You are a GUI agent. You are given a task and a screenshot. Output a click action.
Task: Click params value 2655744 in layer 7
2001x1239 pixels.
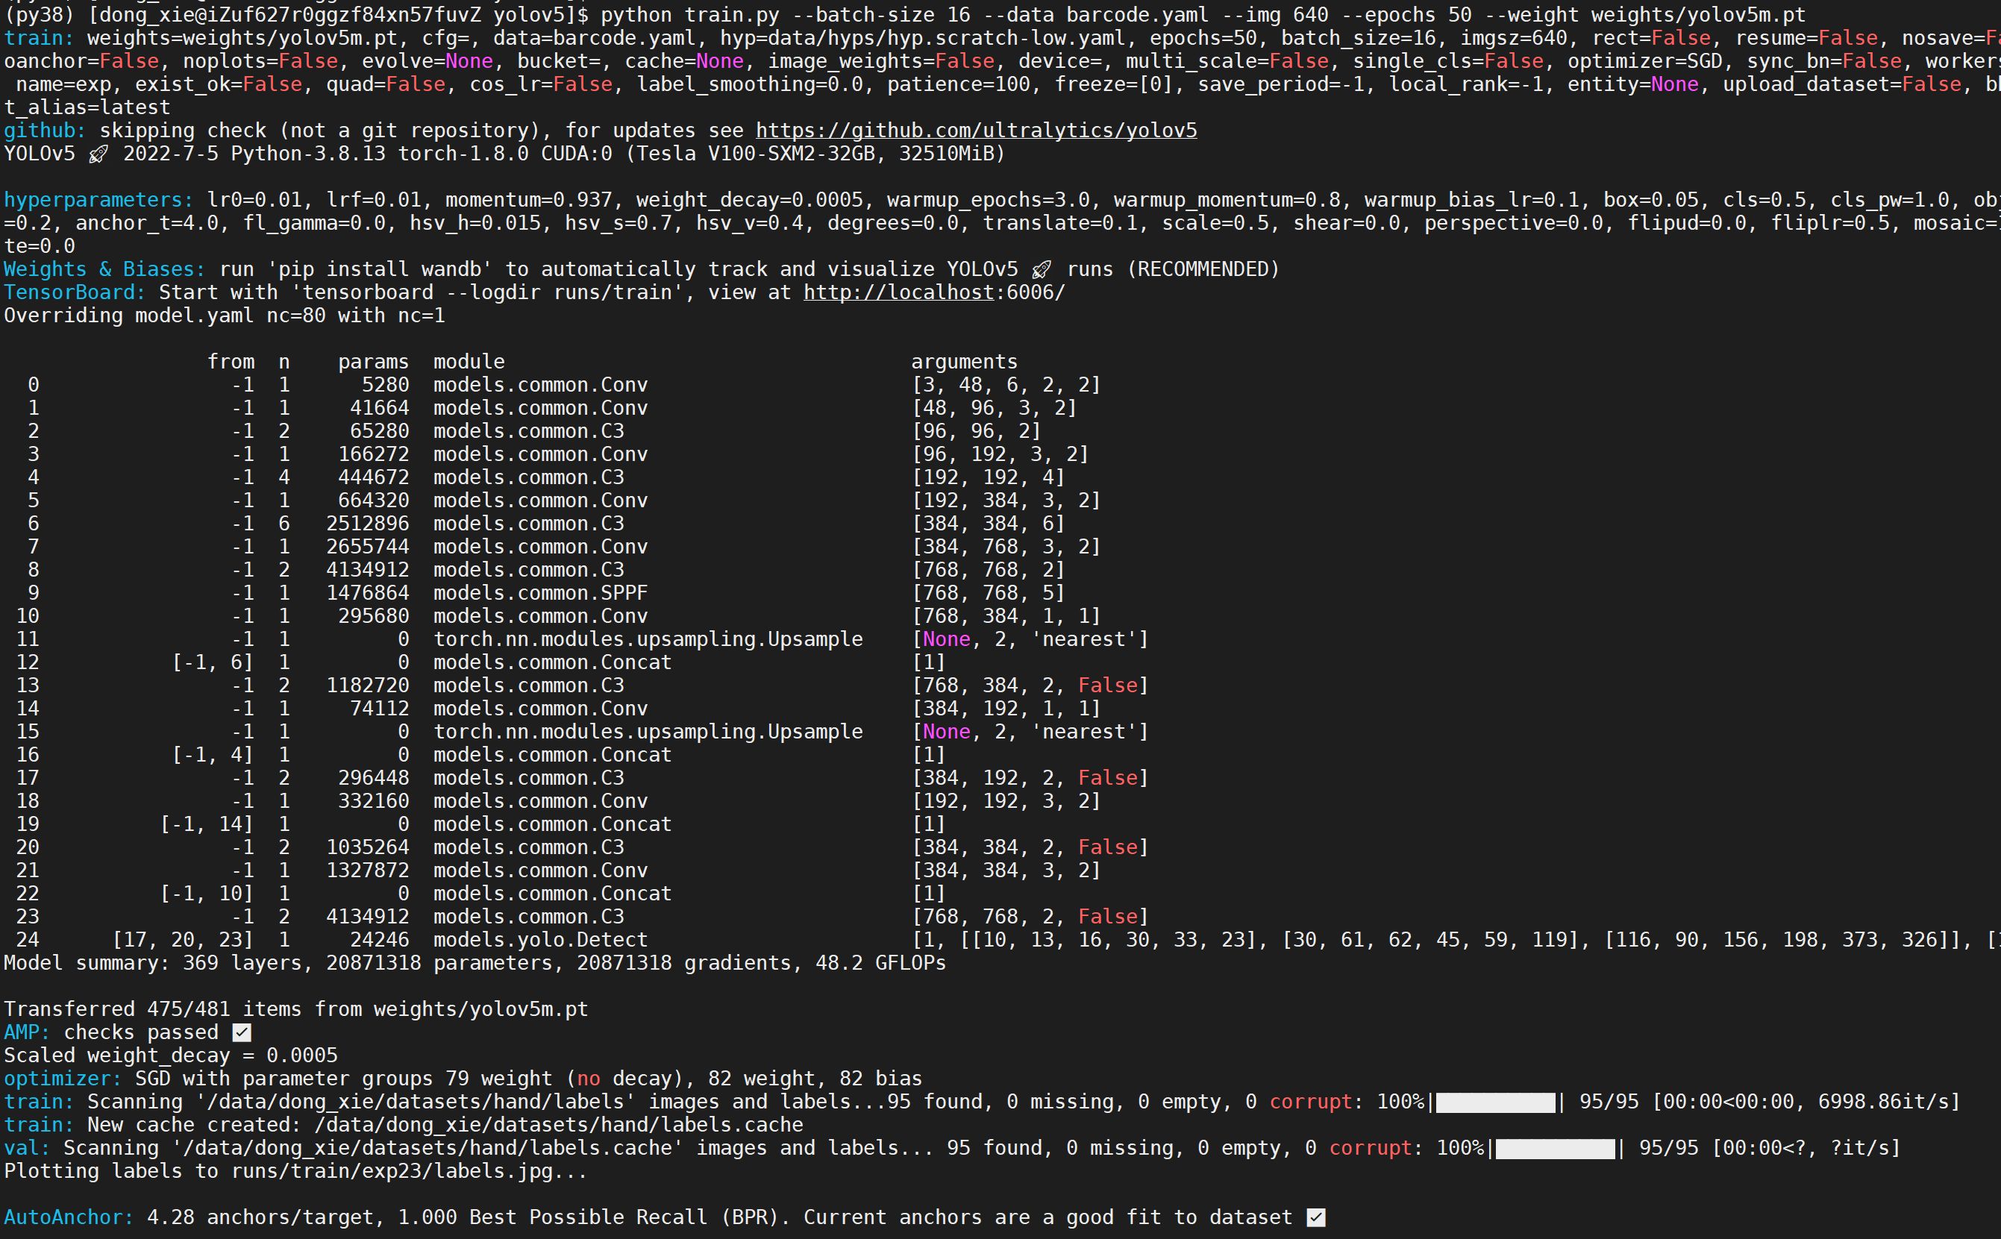coord(368,547)
